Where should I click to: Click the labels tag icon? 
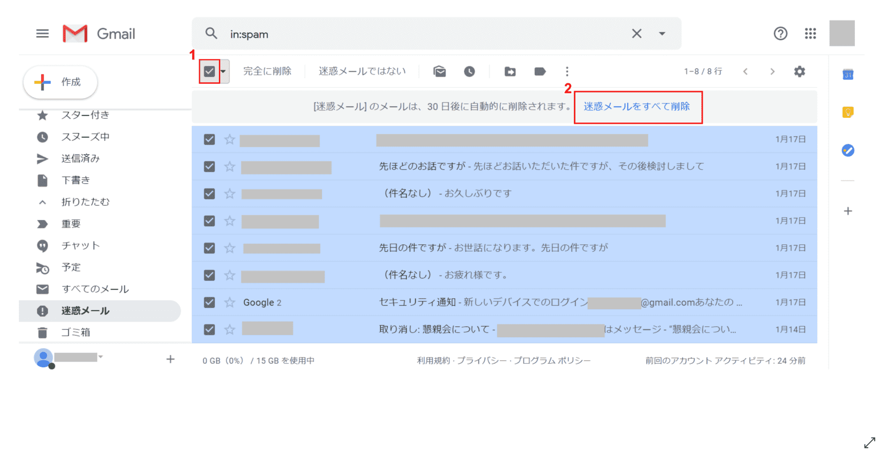pos(540,71)
